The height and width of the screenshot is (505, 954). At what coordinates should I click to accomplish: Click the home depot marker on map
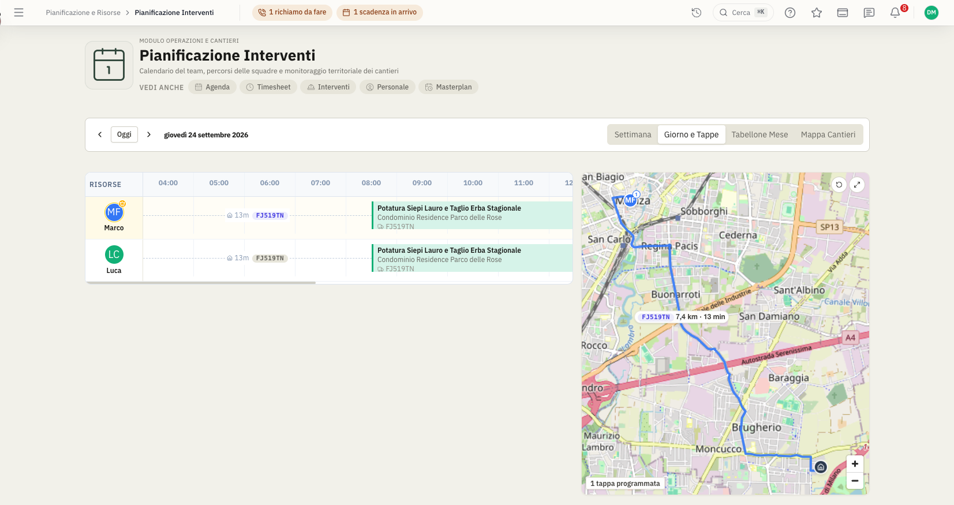[x=821, y=467]
